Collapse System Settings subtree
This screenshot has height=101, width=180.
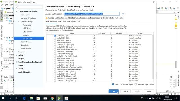19,22
